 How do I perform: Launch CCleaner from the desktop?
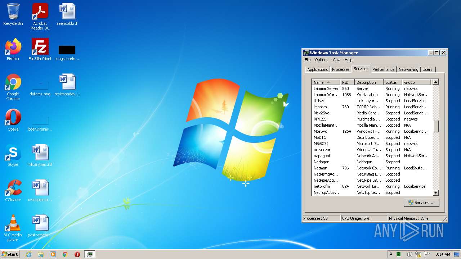pyautogui.click(x=13, y=190)
